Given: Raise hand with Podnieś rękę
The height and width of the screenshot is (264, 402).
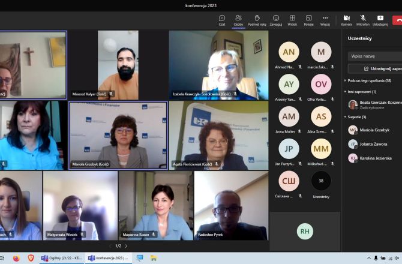Looking at the screenshot, I should pyautogui.click(x=257, y=20).
